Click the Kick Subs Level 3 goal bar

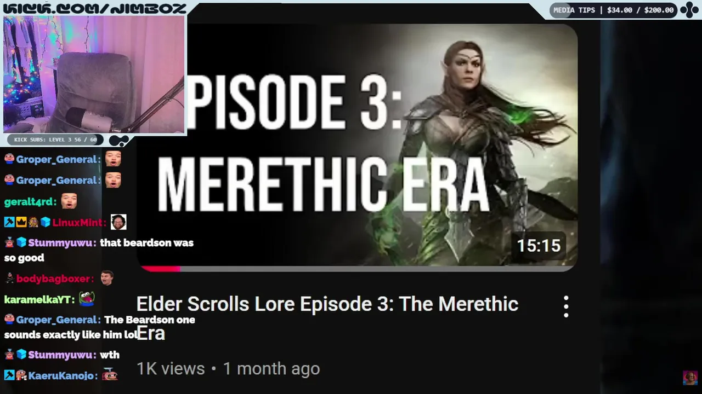[55, 140]
